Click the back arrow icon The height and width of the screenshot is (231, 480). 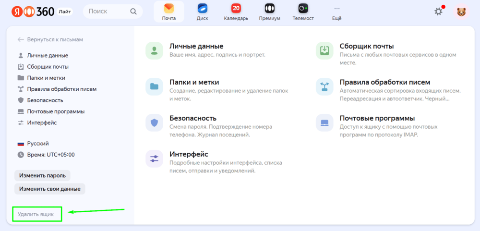pos(21,39)
